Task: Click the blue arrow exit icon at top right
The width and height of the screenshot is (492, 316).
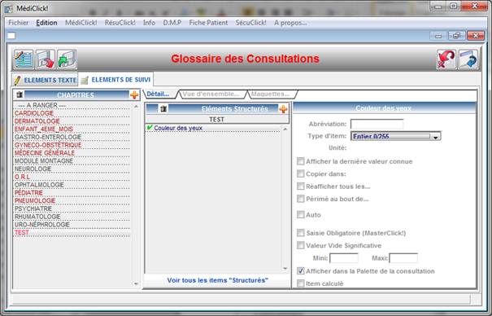Action: 468,59
